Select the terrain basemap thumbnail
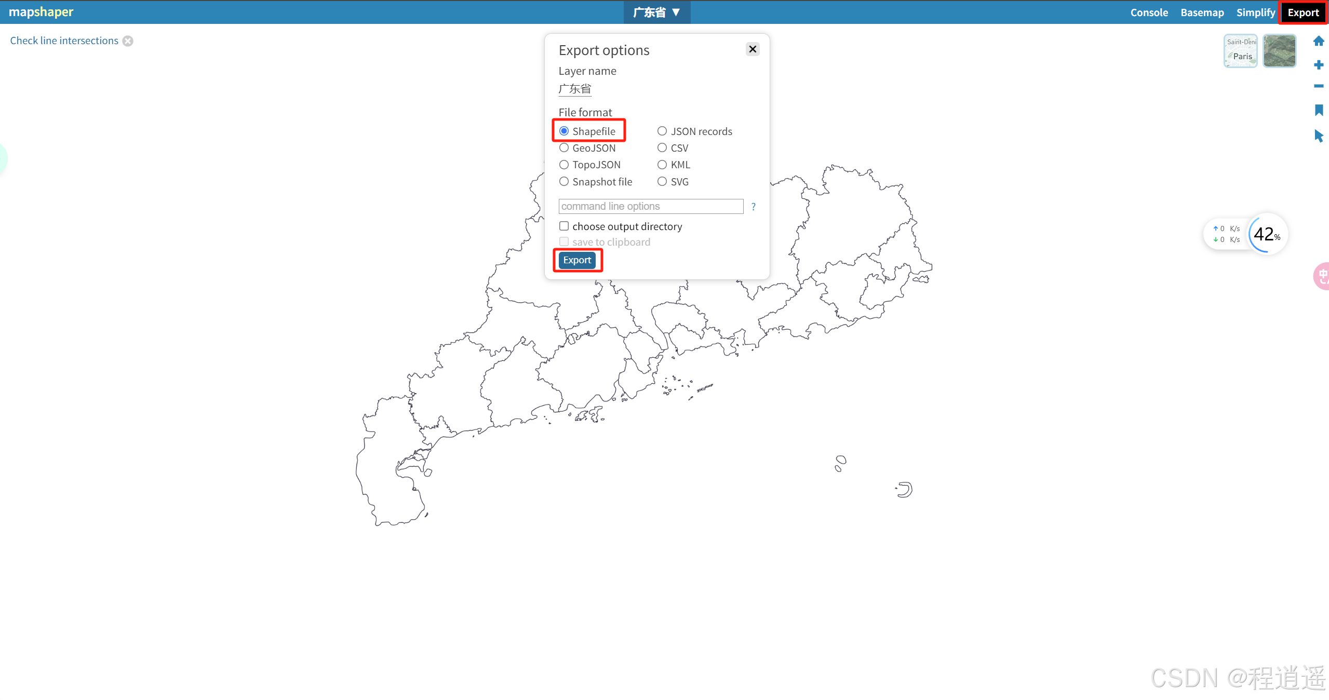 tap(1280, 50)
